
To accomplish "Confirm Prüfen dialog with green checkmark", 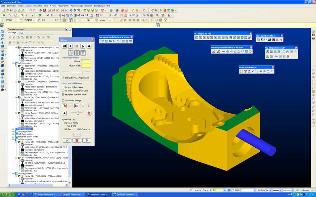I will pos(67,140).
